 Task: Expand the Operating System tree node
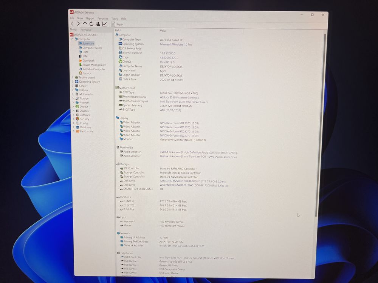pos(73,82)
